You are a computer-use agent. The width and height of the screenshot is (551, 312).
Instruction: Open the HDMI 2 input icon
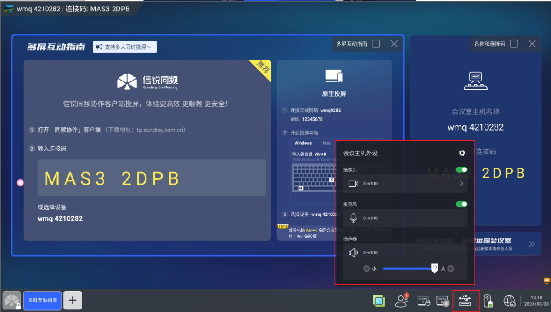[x=442, y=300]
